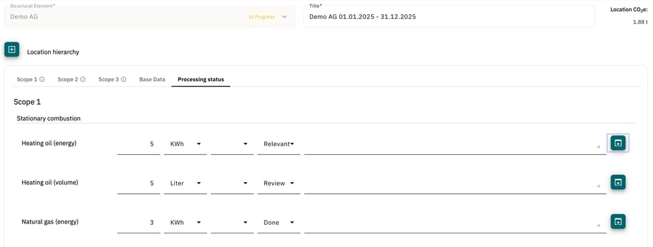The image size is (653, 247).
Task: Open the Review status dropdown
Action: (x=279, y=183)
